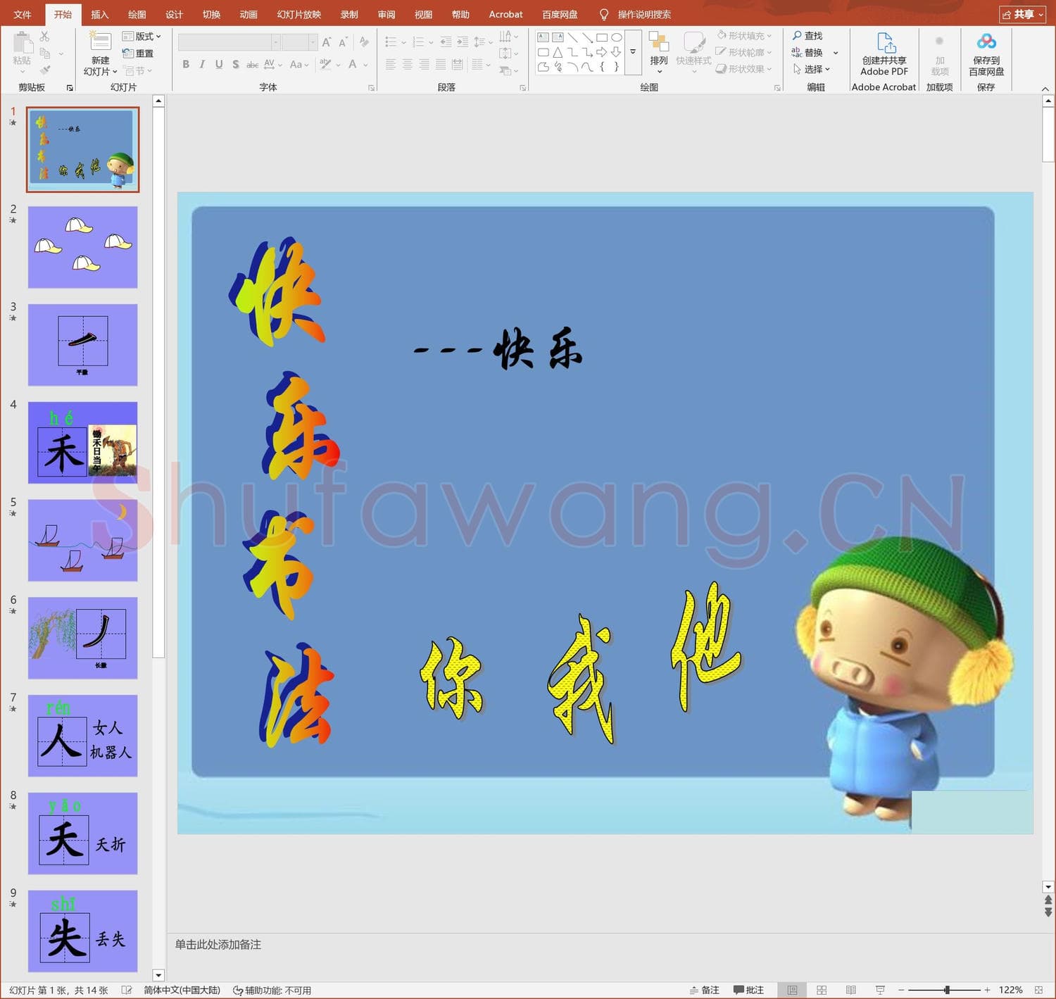Open the font size combo box

tap(299, 42)
